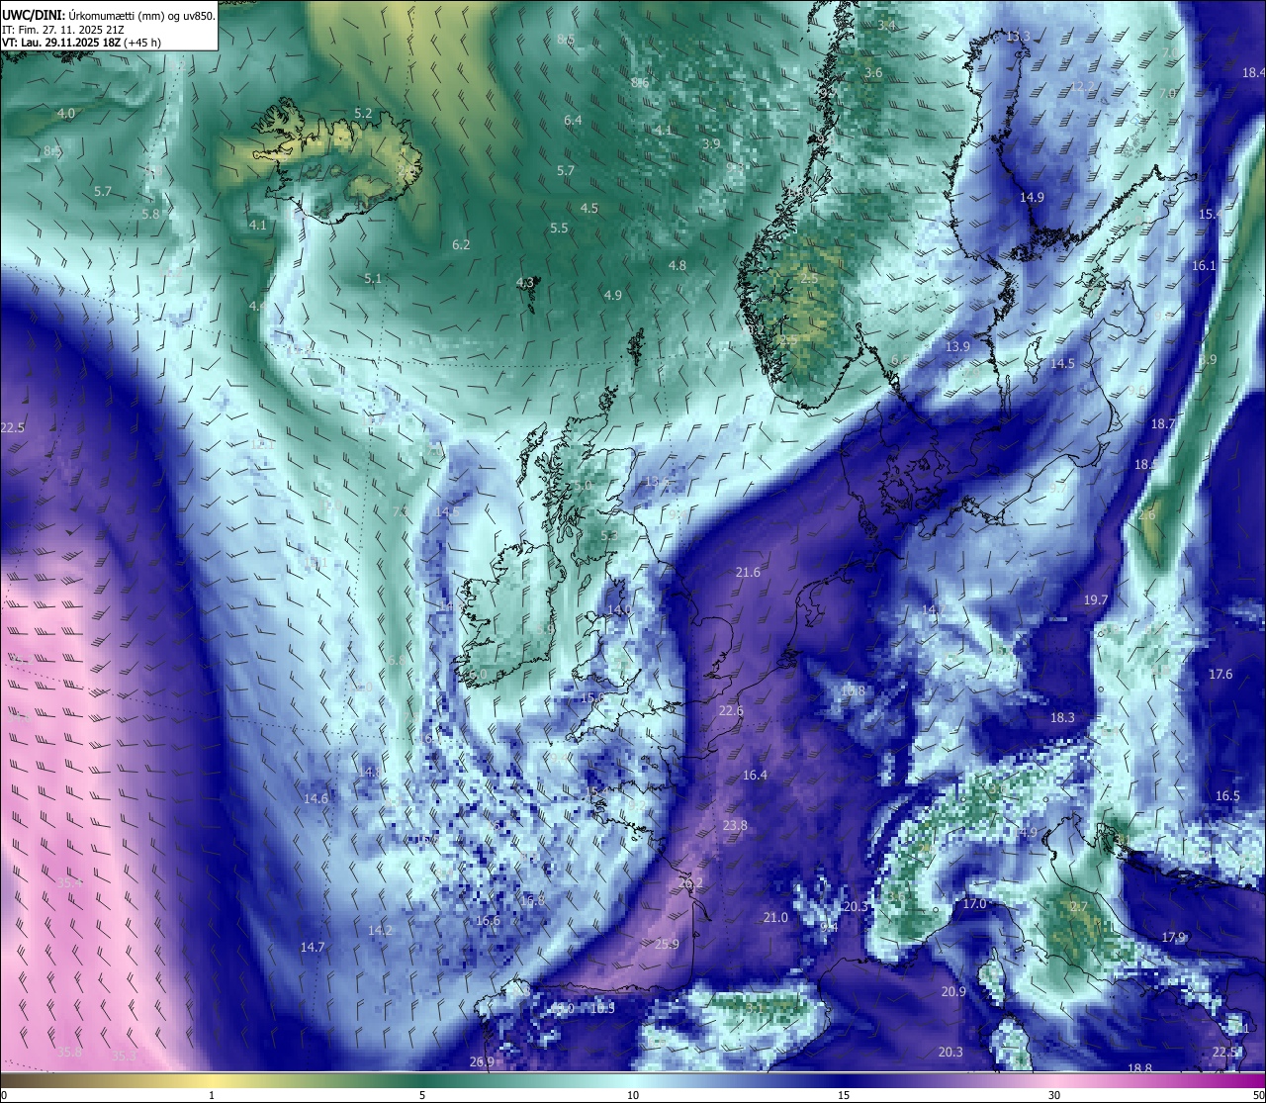Click the init time line "IT: Fim. 27. 11. 2025 21Z"

pyautogui.click(x=62, y=29)
